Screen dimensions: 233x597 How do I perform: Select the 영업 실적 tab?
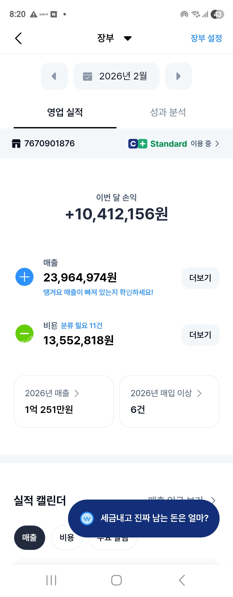pos(65,112)
